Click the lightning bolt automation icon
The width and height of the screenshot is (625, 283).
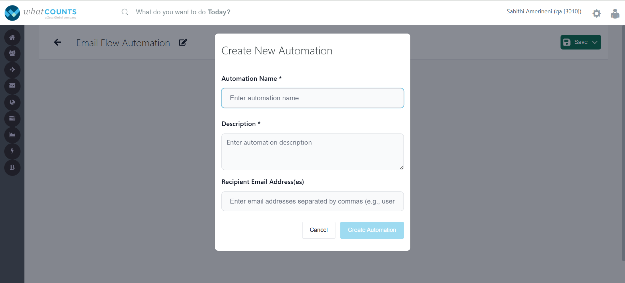12,151
